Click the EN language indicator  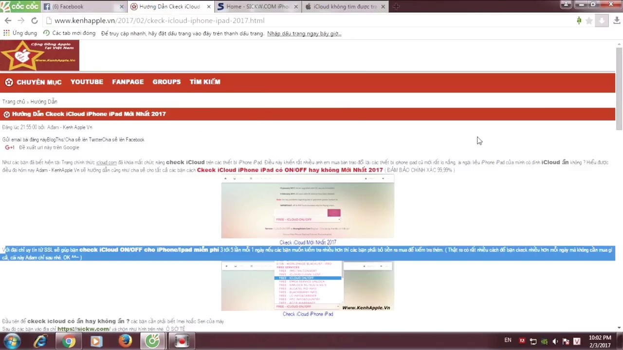508,340
